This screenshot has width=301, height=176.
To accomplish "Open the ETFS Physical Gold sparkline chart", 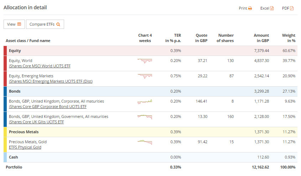I will tap(145, 142).
